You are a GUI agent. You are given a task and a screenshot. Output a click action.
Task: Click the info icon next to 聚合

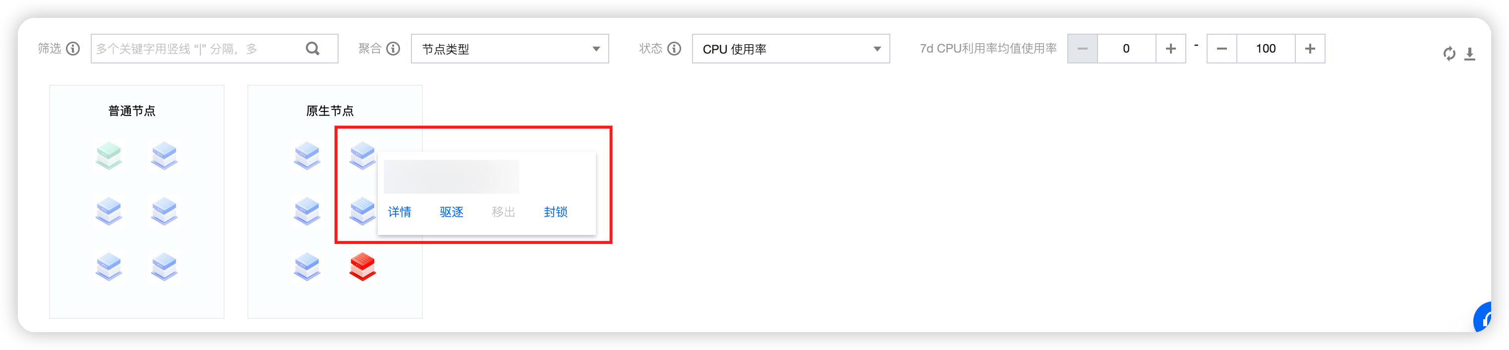point(393,49)
